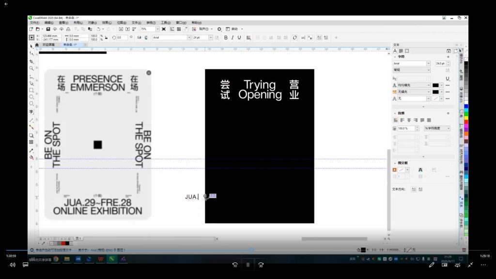Switch to the 欢迎屏幕 tab
Viewport: 496px width, 279px height.
click(x=49, y=45)
